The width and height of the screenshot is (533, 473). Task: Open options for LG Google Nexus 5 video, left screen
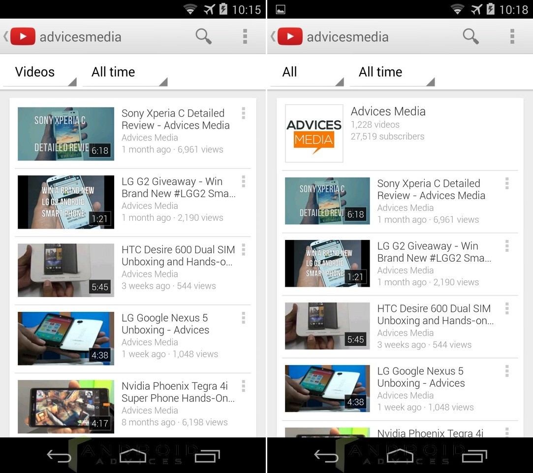[x=244, y=318]
